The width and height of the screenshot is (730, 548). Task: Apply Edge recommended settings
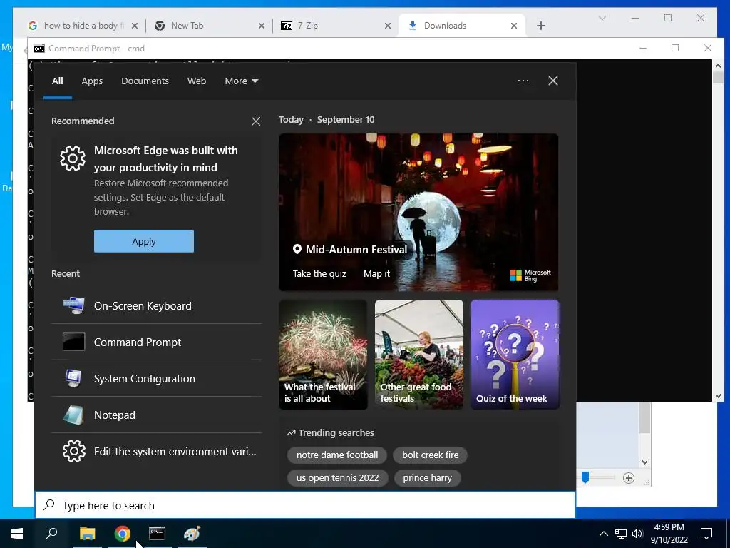(144, 241)
